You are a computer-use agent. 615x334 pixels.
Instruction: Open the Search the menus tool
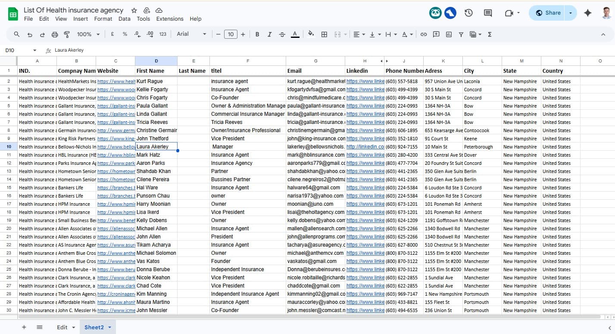pos(17,34)
